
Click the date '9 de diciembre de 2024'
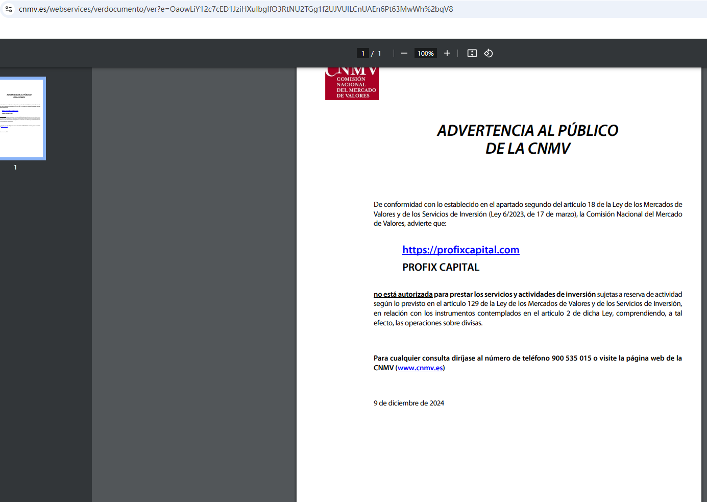(408, 403)
